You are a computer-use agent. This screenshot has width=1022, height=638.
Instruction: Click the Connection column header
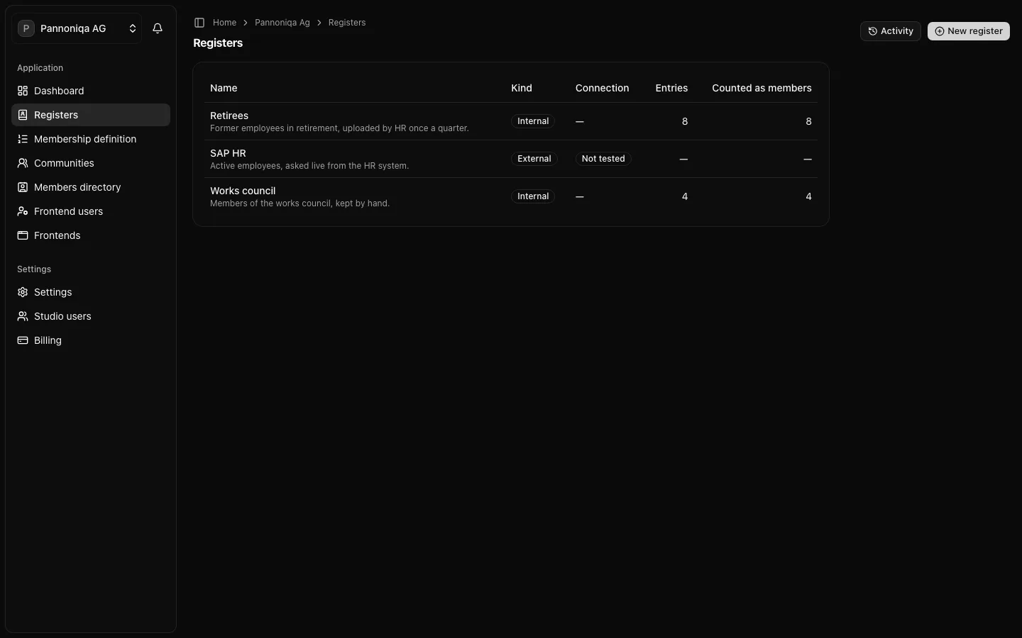coord(602,88)
